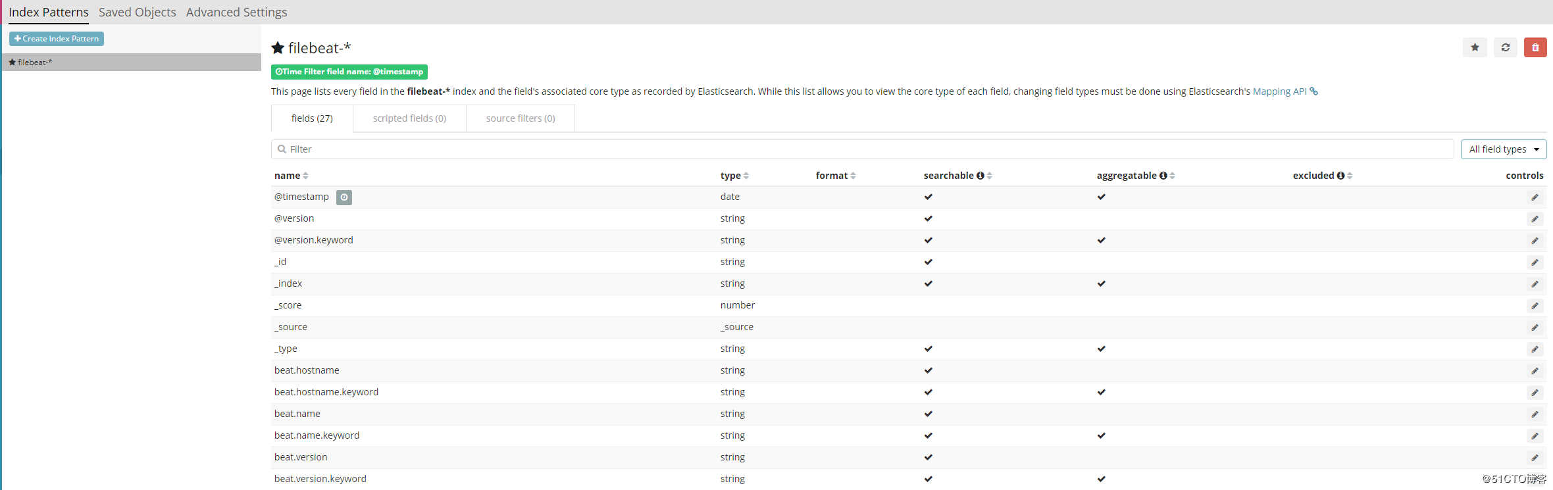
Task: Open the Mapping API link
Action: (x=1279, y=91)
